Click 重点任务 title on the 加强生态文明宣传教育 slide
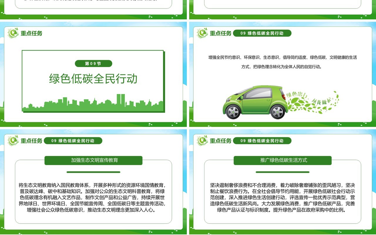The height and width of the screenshot is (235, 376). [31, 141]
